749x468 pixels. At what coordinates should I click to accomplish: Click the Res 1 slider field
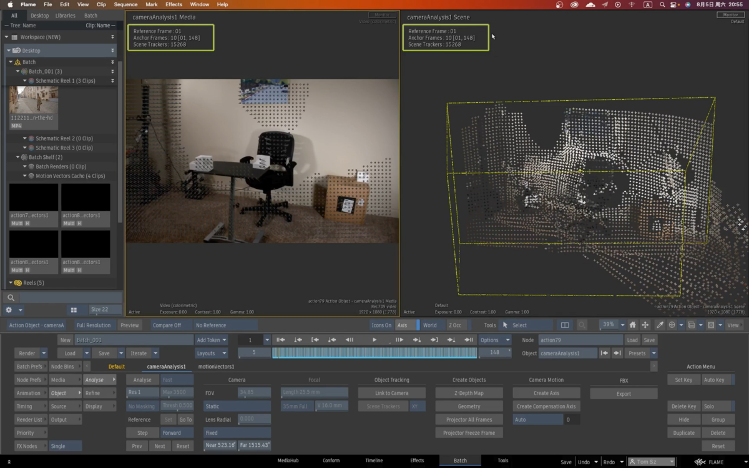(x=142, y=392)
